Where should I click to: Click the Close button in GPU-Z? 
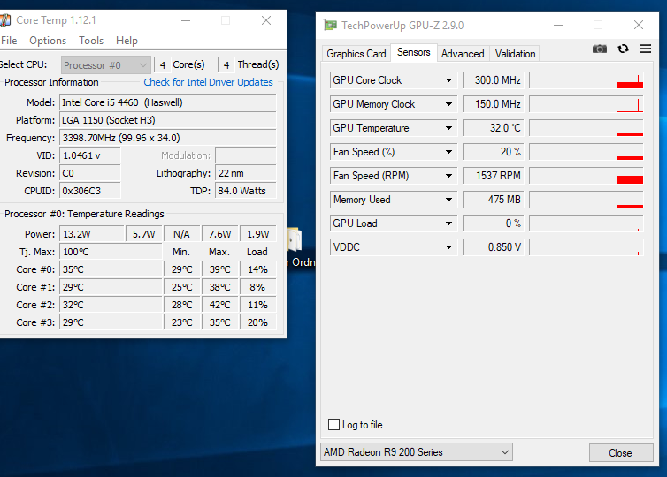(621, 453)
